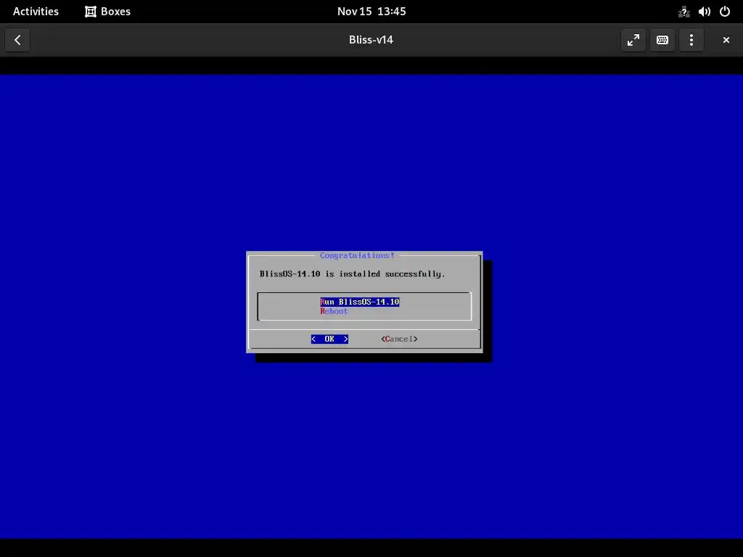Click the Cancel button in dialog

[399, 339]
